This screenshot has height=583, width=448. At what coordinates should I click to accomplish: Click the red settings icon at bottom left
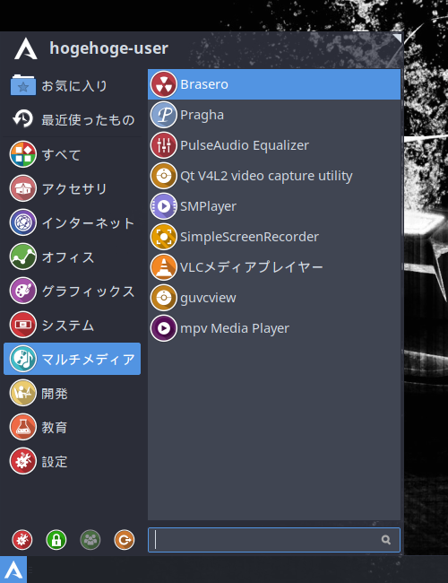pyautogui.click(x=22, y=539)
